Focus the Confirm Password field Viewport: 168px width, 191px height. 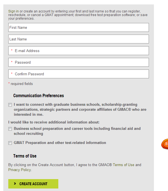point(78,74)
